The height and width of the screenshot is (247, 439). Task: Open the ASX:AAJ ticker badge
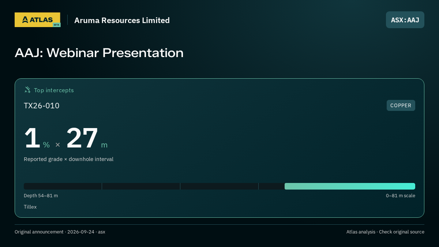[x=405, y=20]
